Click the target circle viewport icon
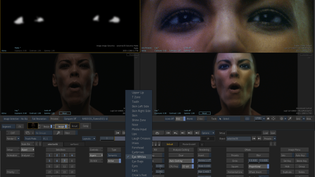 [282, 119]
